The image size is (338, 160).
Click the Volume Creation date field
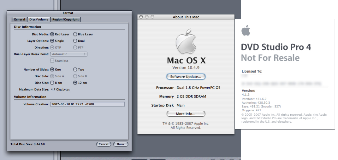tap(87, 104)
